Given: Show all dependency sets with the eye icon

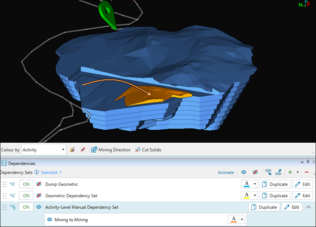Looking at the screenshot, I should pyautogui.click(x=244, y=172).
